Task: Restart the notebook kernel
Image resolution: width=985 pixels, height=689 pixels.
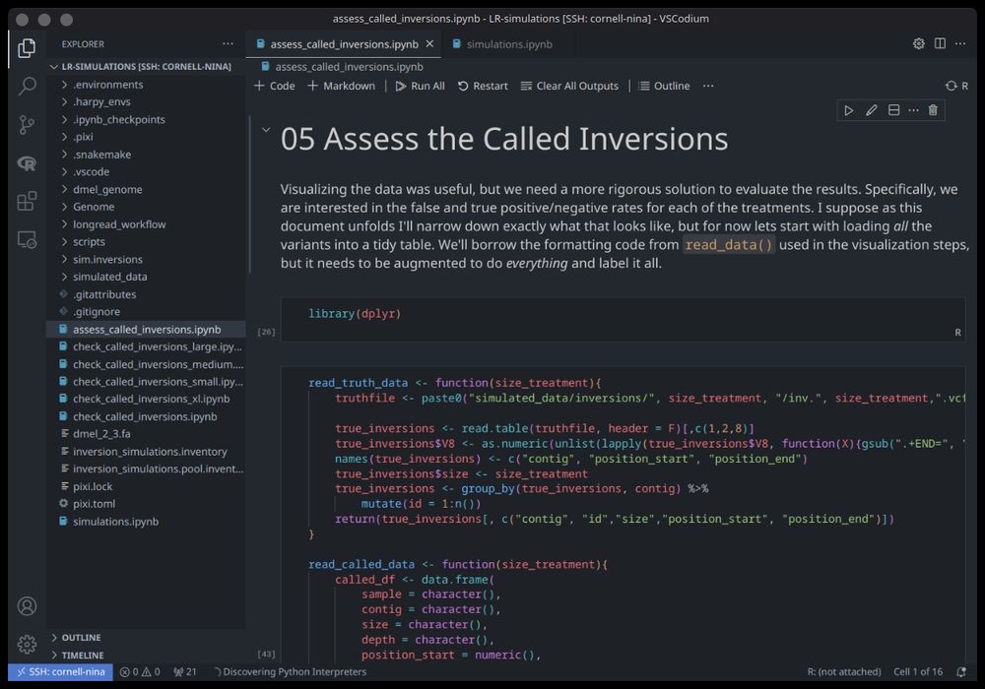Action: (483, 86)
